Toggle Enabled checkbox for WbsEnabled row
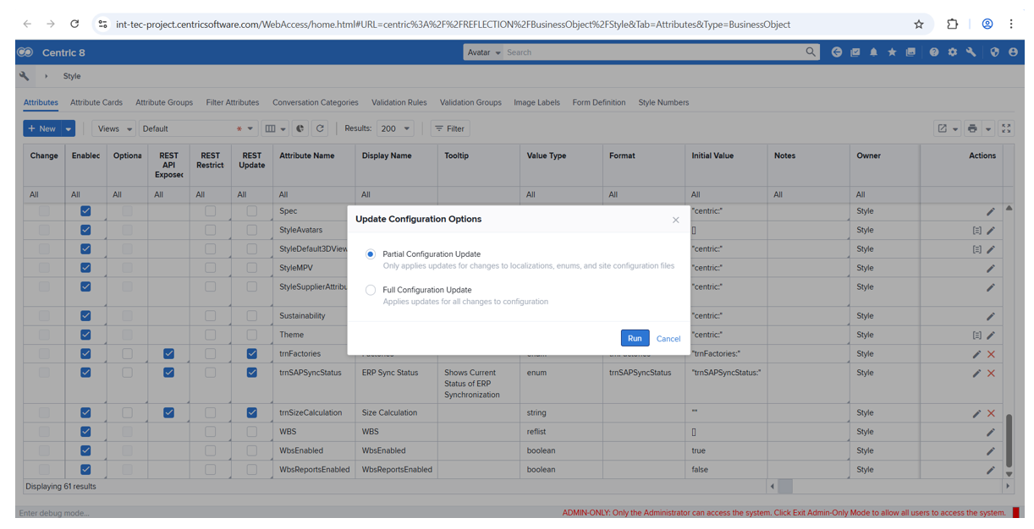Viewport: 1034px width, 529px height. (85, 450)
